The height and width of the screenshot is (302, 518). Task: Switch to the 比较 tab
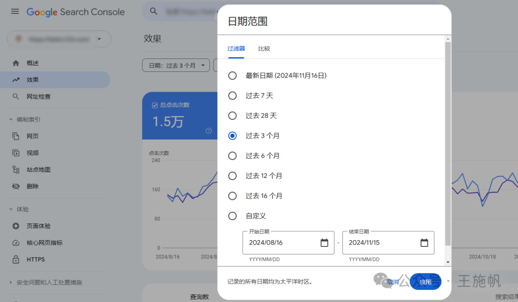[x=264, y=48]
